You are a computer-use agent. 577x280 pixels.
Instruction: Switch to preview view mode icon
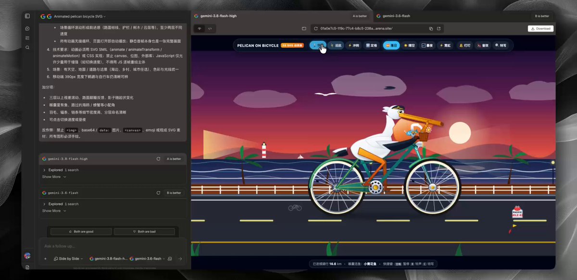pos(200,29)
